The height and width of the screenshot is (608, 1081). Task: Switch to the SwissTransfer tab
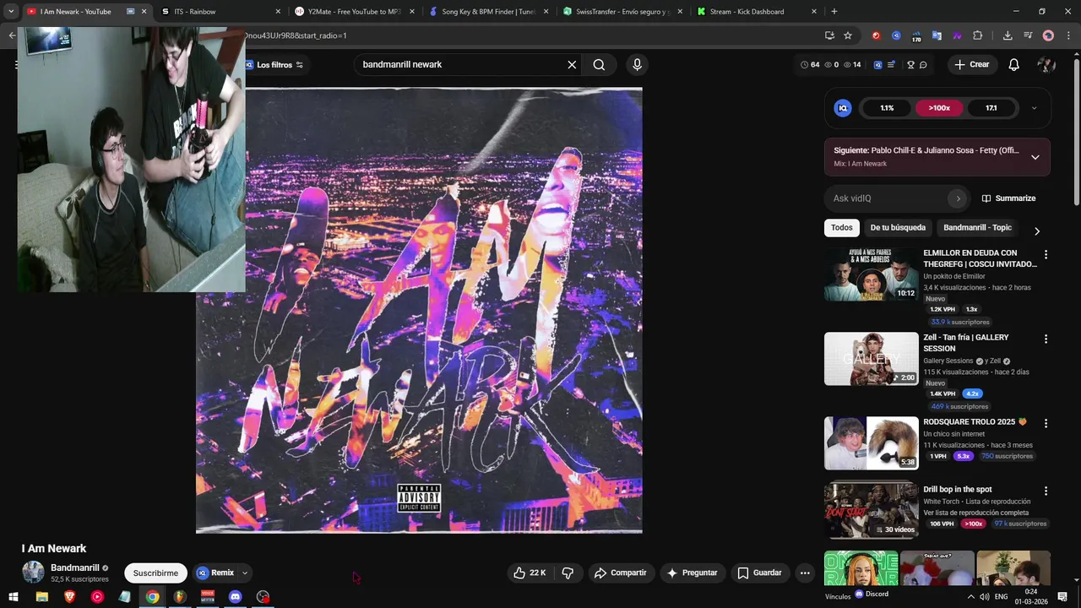(x=621, y=12)
